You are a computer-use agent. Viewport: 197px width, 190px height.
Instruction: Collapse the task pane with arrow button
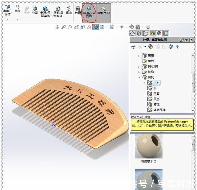(191, 40)
